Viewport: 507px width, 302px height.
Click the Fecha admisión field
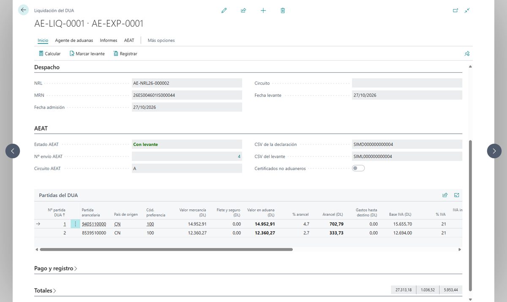pyautogui.click(x=187, y=107)
